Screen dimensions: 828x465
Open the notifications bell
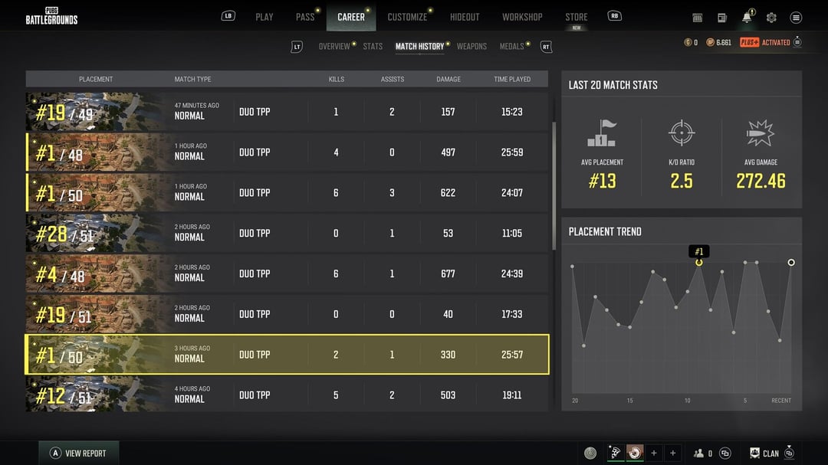pos(747,18)
